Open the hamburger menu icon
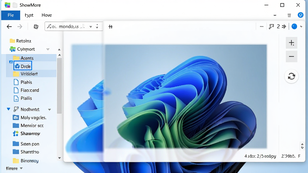The width and height of the screenshot is (308, 173). click(x=289, y=15)
